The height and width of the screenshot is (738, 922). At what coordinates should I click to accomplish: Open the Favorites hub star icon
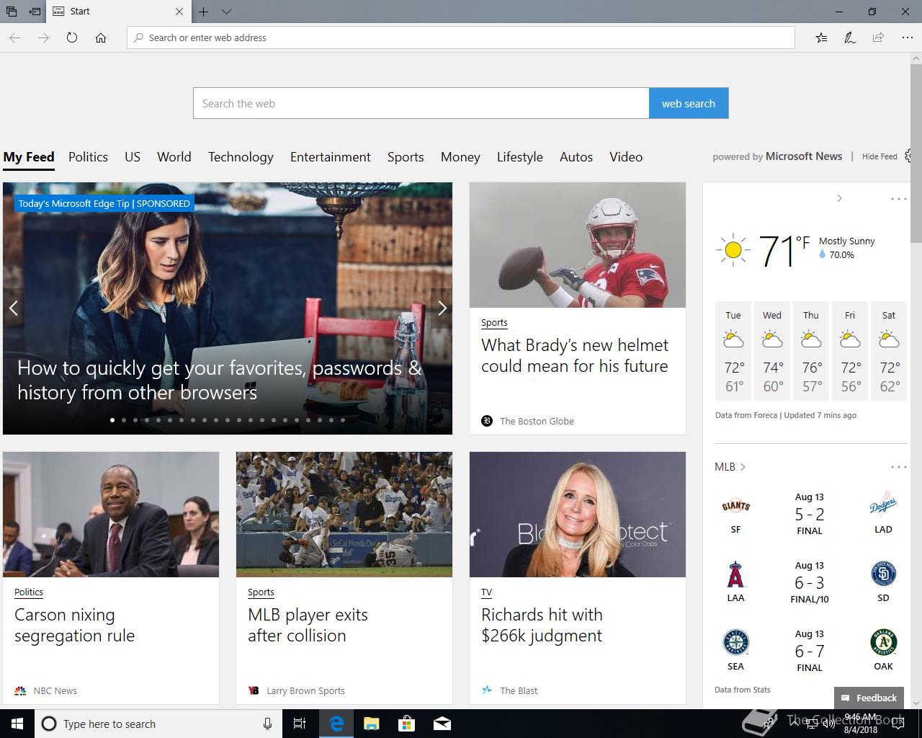tap(821, 37)
